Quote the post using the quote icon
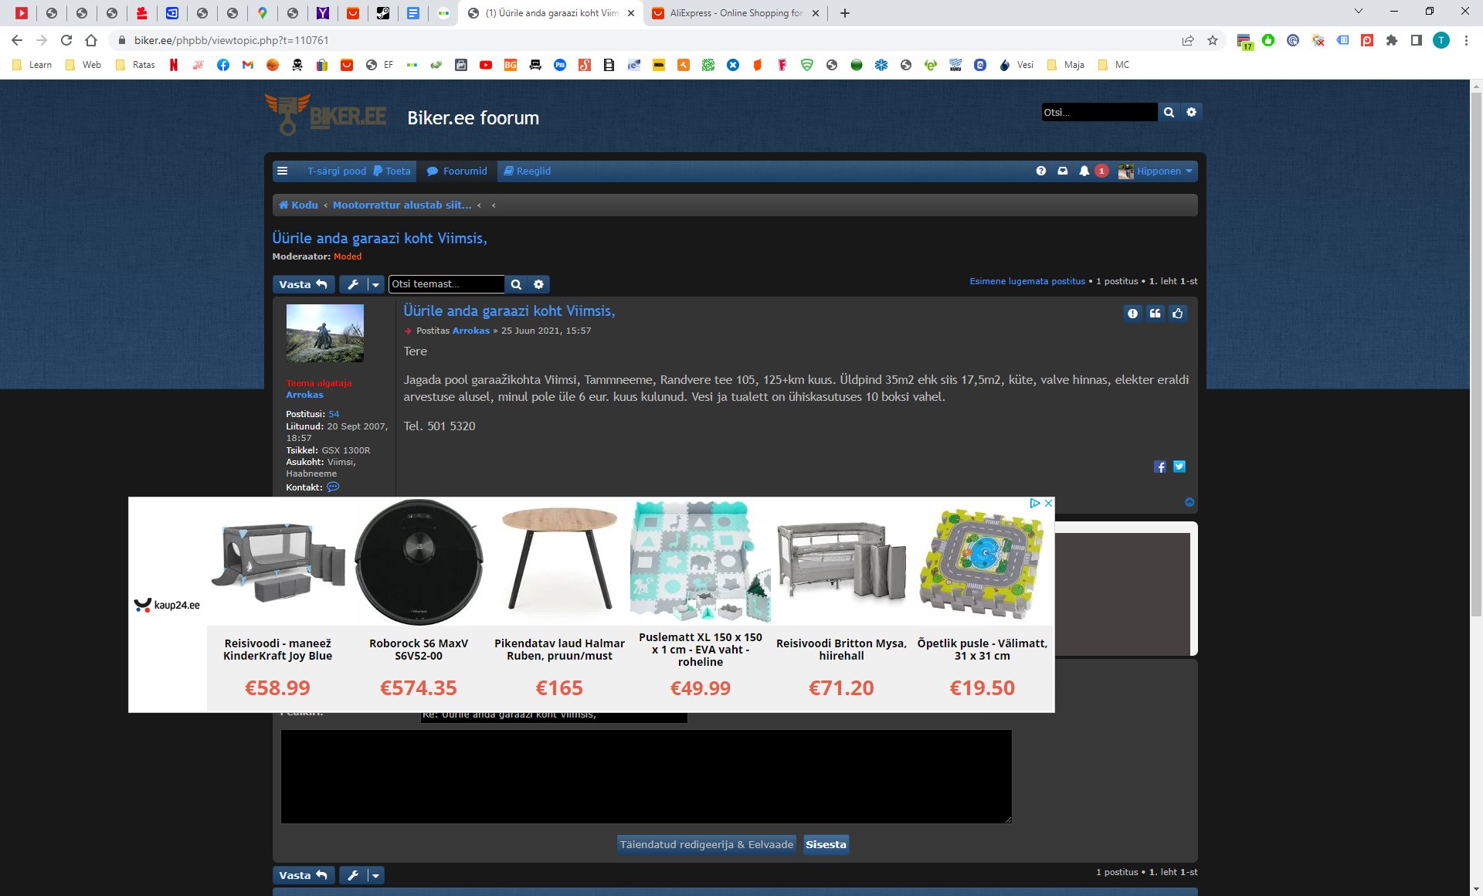Viewport: 1483px width, 896px height. pyautogui.click(x=1155, y=313)
